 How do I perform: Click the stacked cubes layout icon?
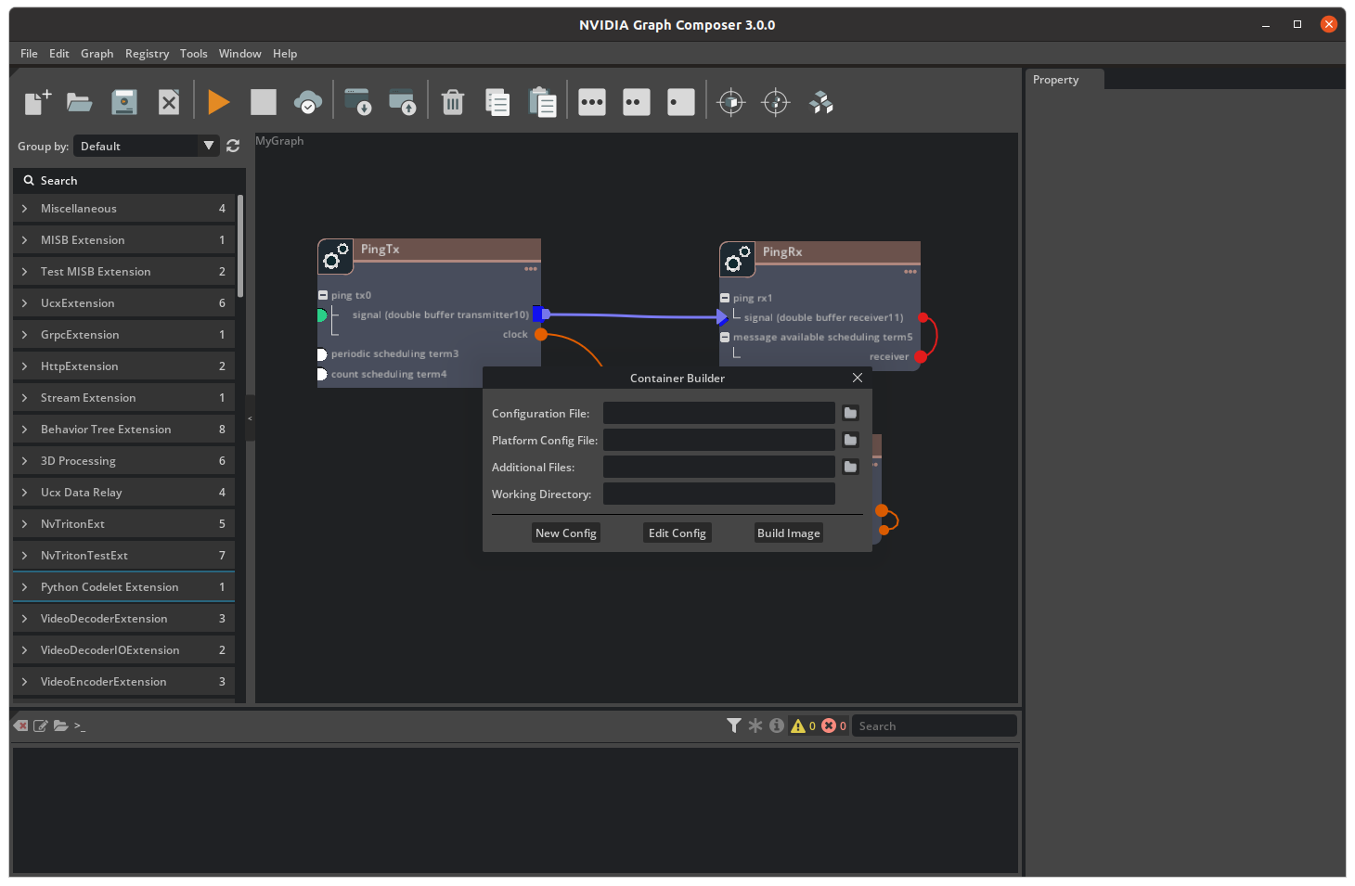point(821,102)
